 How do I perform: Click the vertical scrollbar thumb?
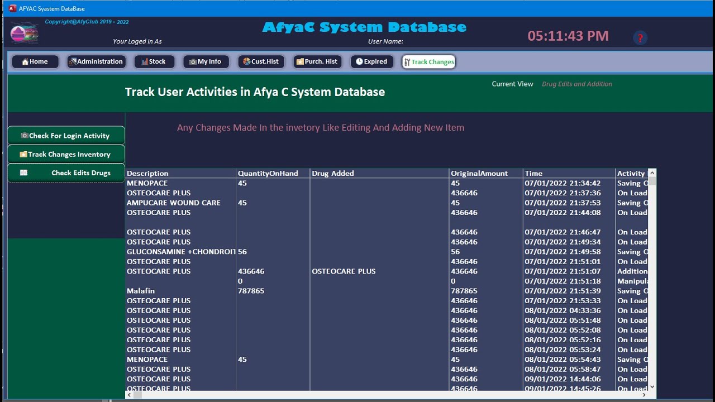pos(652,181)
